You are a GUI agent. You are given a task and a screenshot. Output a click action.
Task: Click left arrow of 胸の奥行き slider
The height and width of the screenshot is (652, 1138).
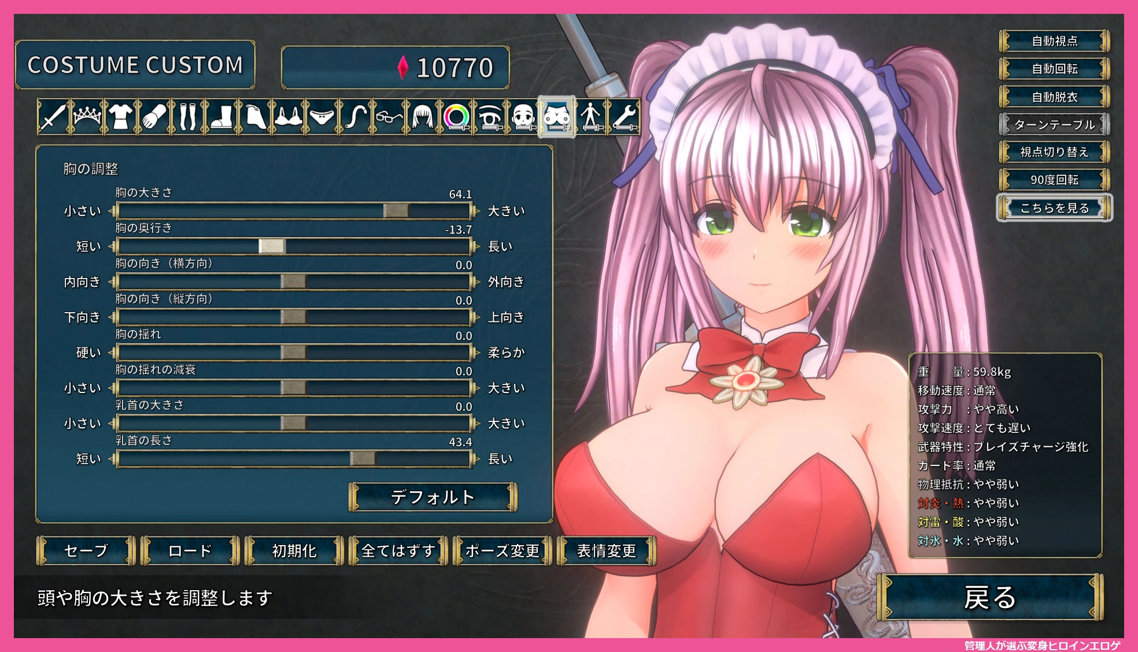pyautogui.click(x=112, y=246)
